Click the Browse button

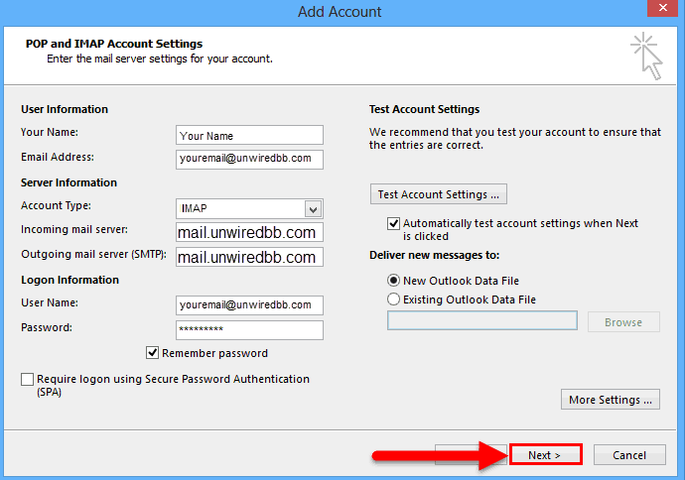623,322
